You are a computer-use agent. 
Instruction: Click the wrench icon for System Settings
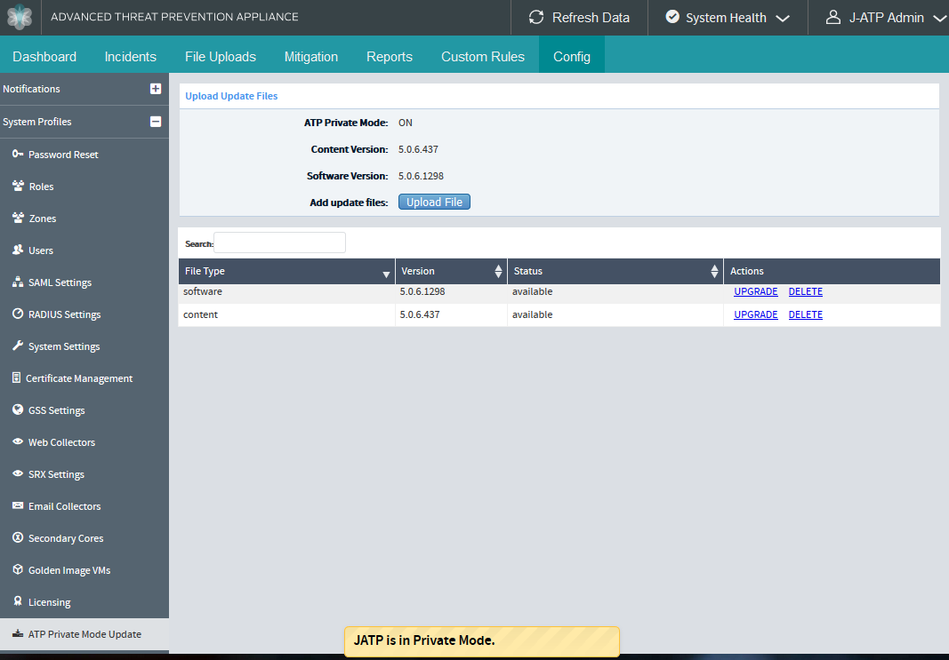point(18,346)
